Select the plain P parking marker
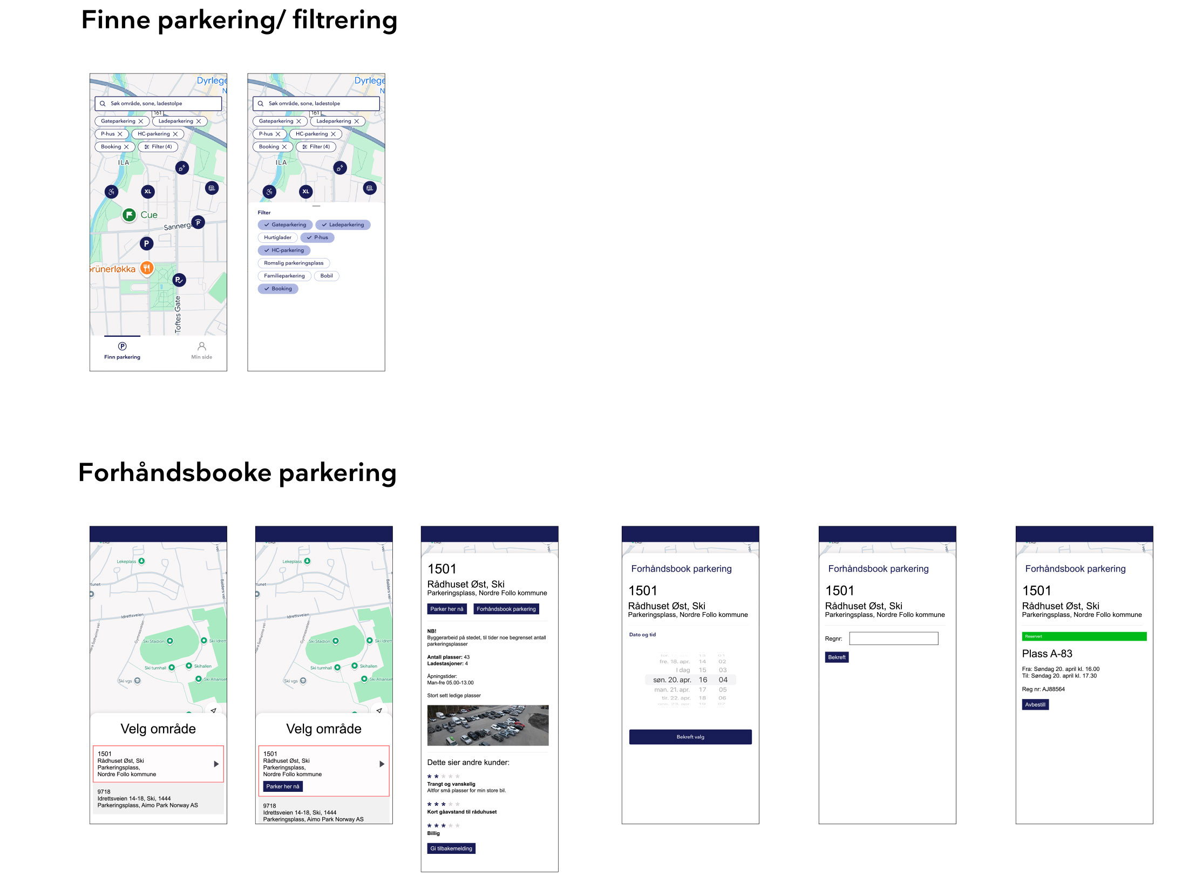 [146, 243]
